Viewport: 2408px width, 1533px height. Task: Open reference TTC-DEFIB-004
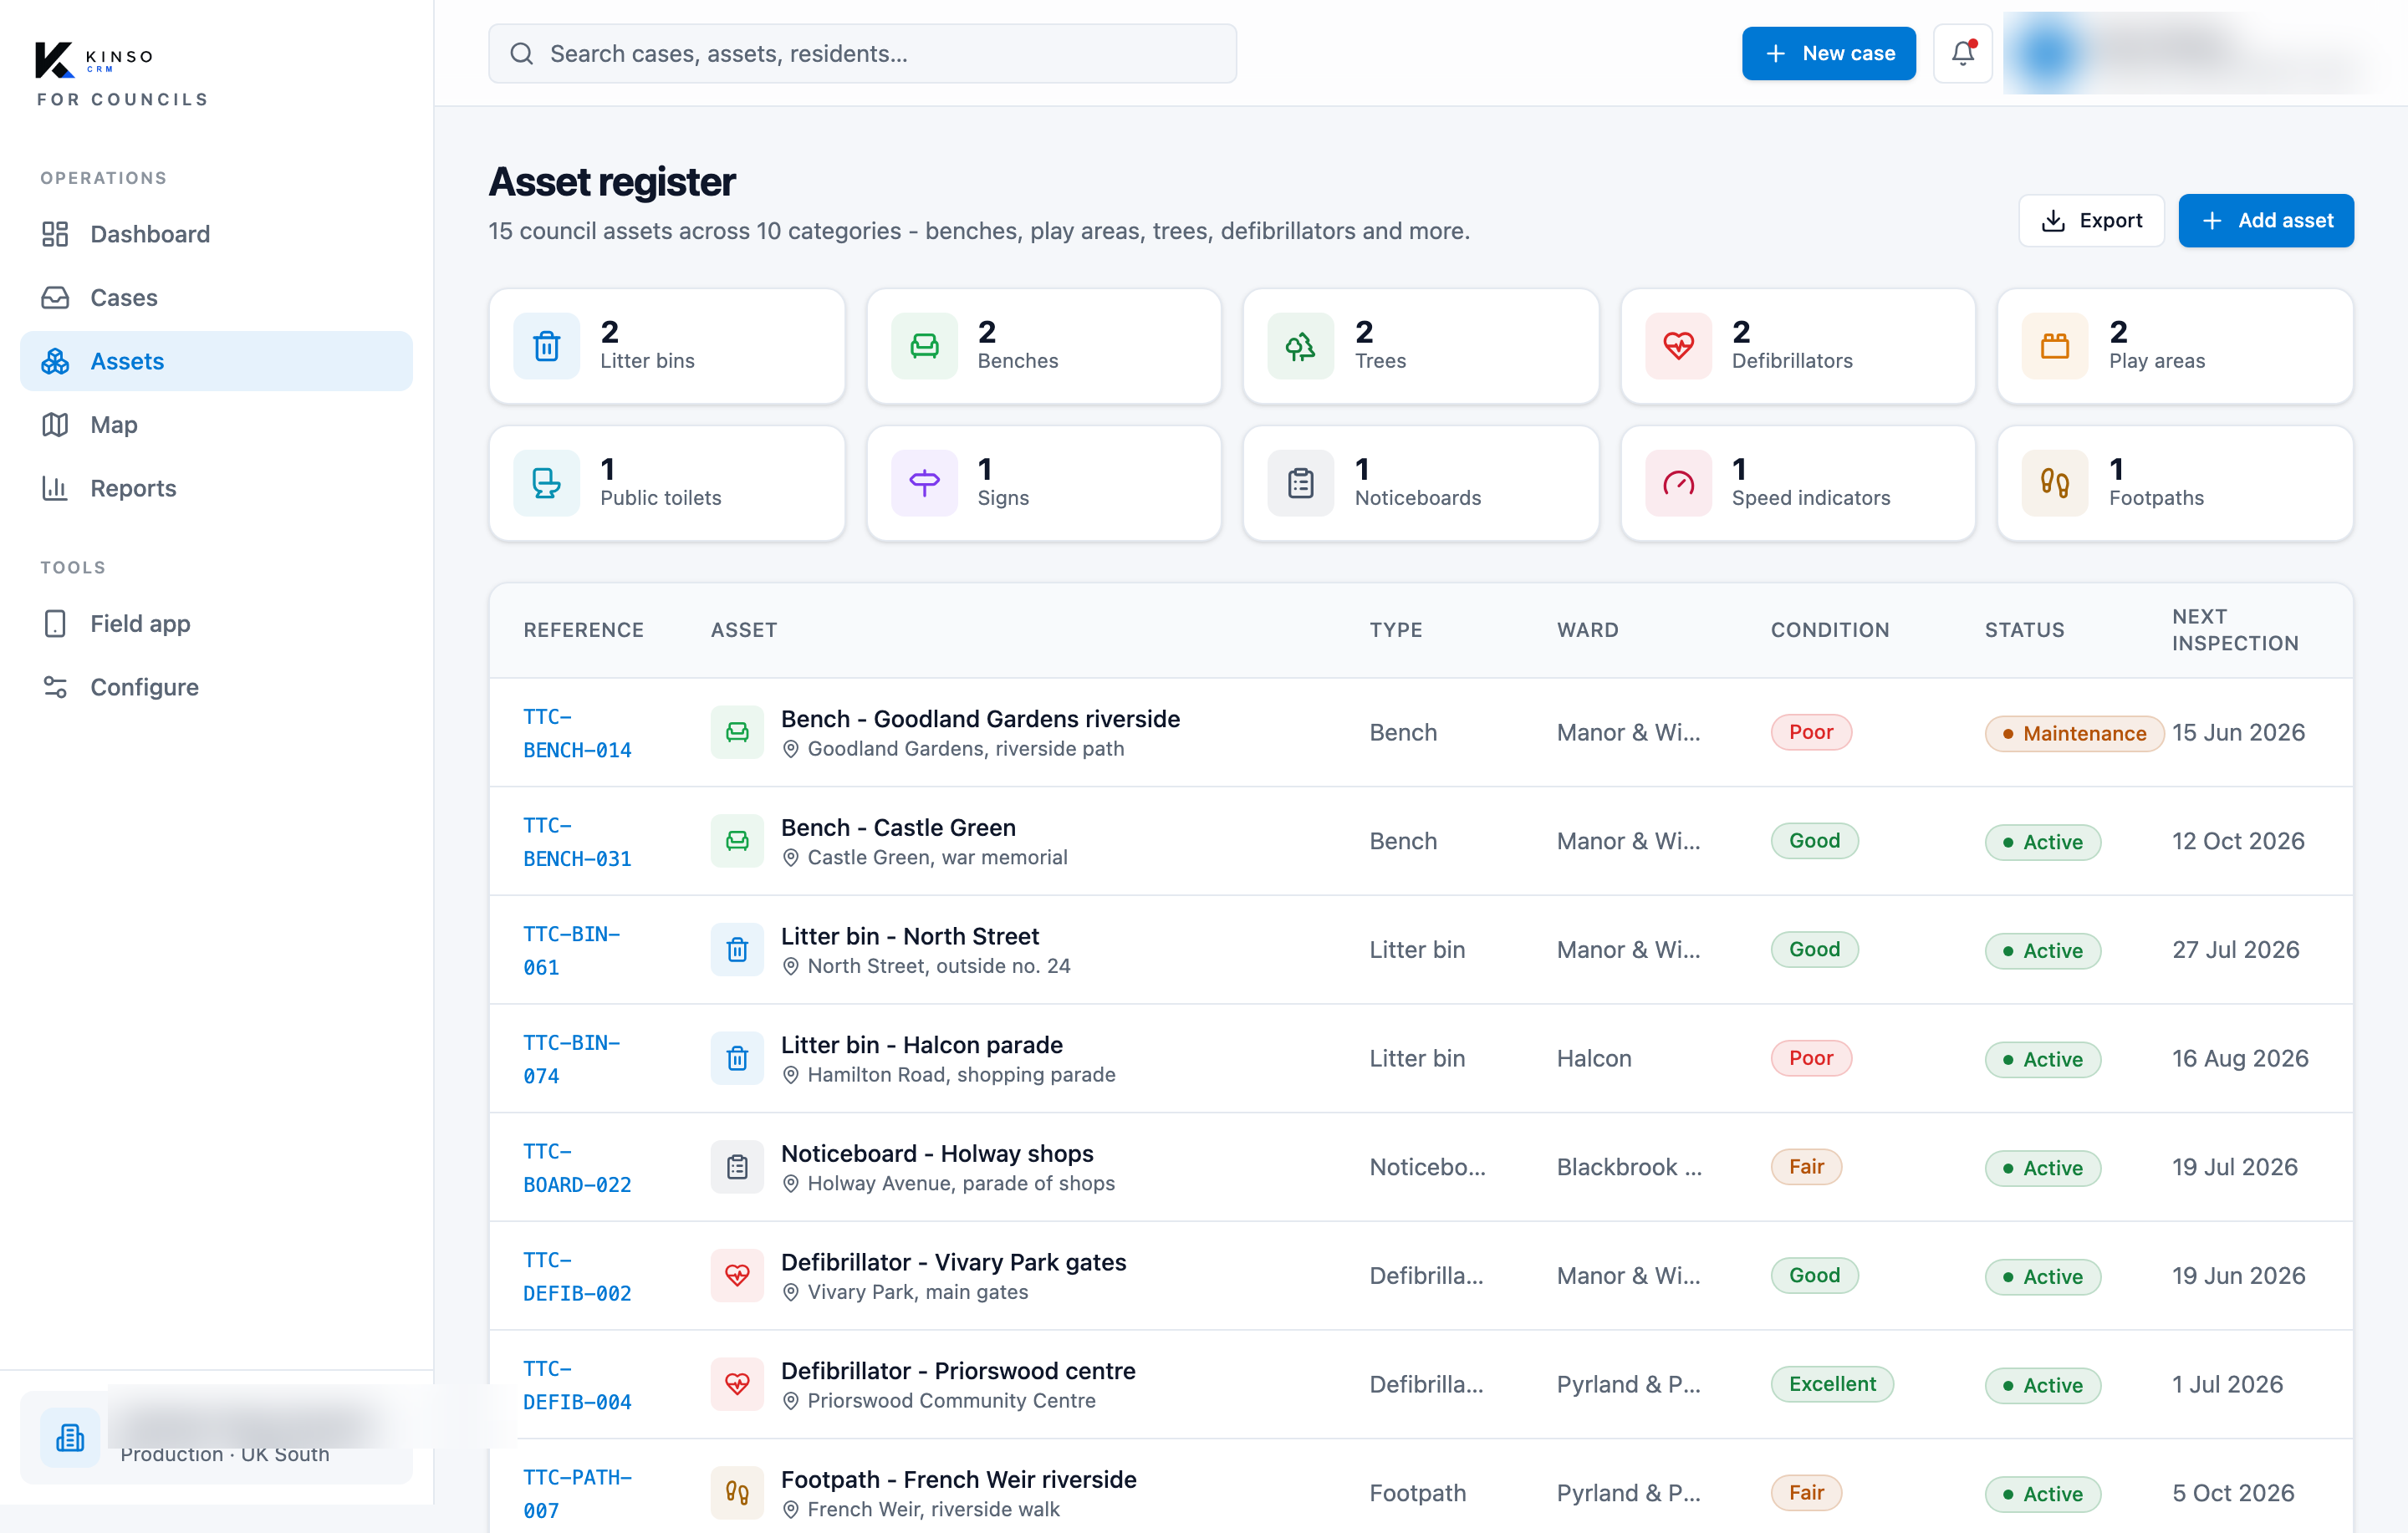coord(577,1385)
